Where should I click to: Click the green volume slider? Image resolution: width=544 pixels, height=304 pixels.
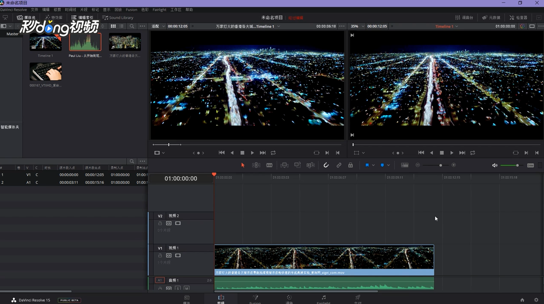[509, 165]
